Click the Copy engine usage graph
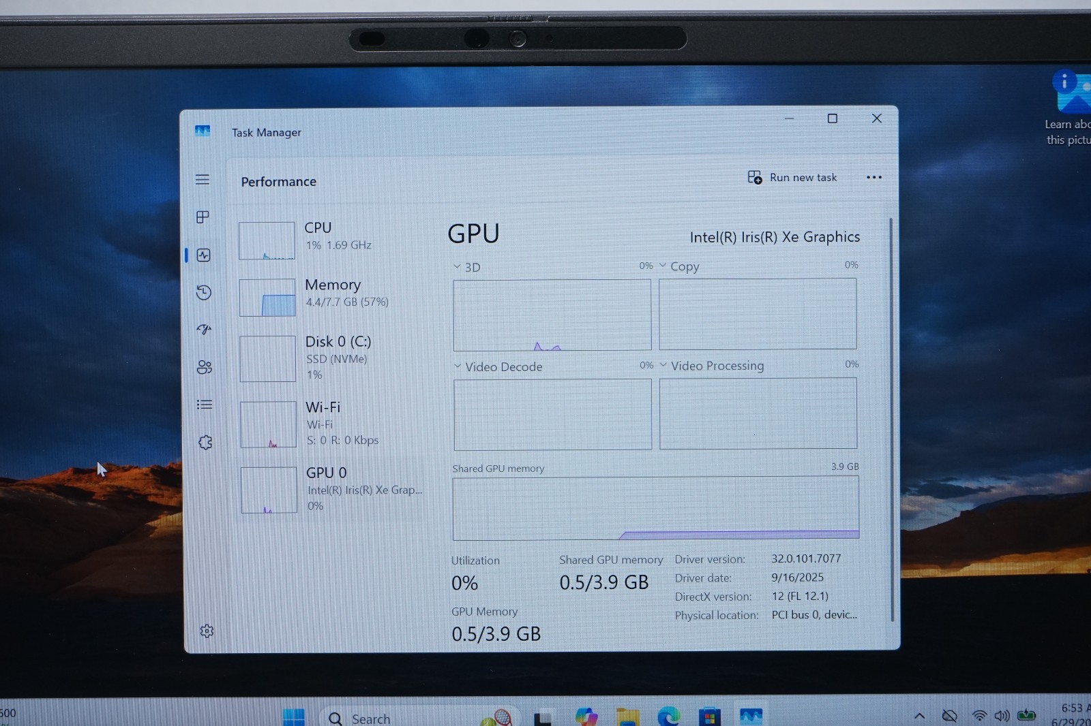This screenshot has width=1091, height=726. point(758,314)
